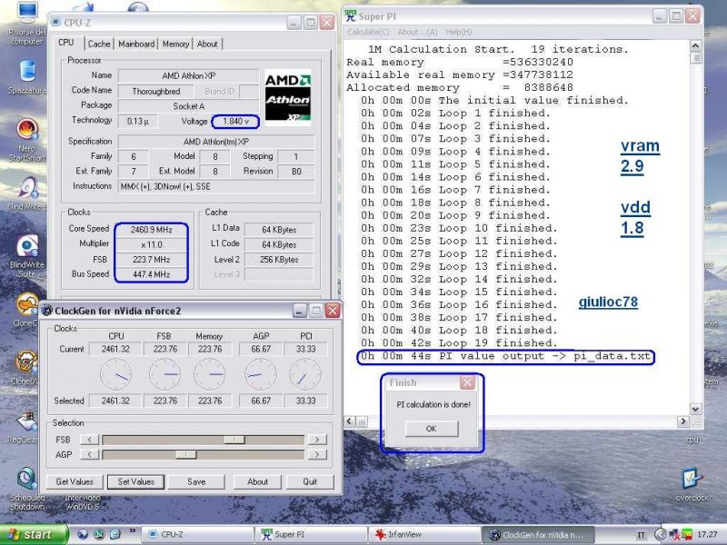Click the Package value Socket A
Screen dimensions: 727x545
[189, 106]
